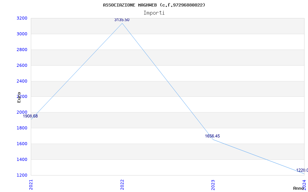Click the 1400 y-axis value
Screen dimensions: 308x192
pyautogui.click(x=22, y=159)
